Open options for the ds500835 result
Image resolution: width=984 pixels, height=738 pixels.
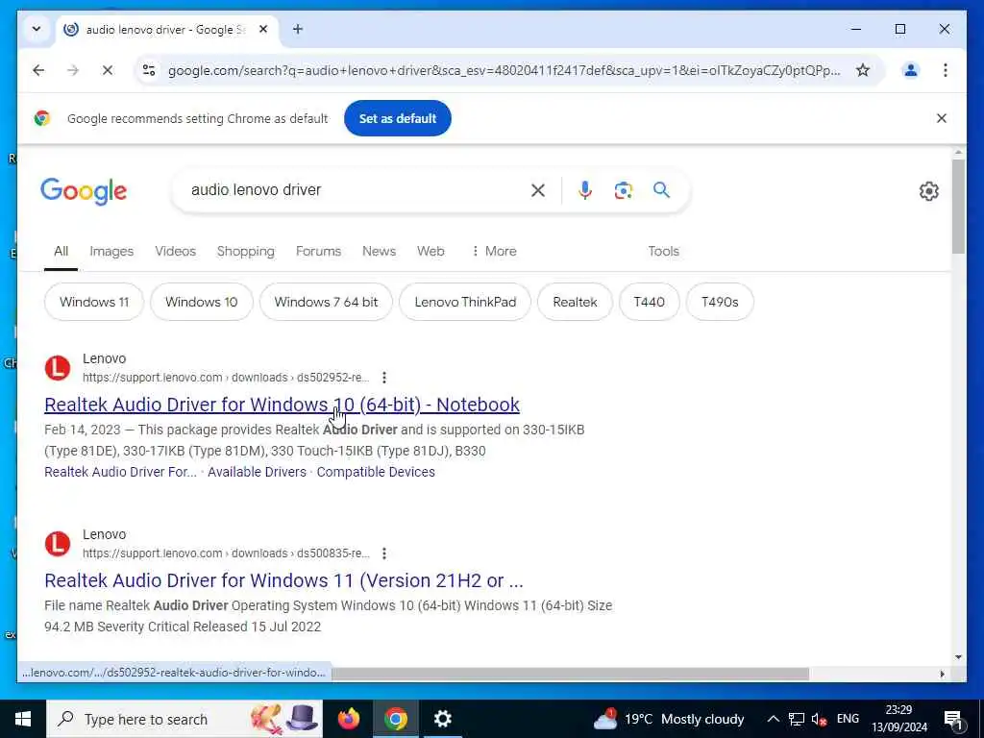384,553
